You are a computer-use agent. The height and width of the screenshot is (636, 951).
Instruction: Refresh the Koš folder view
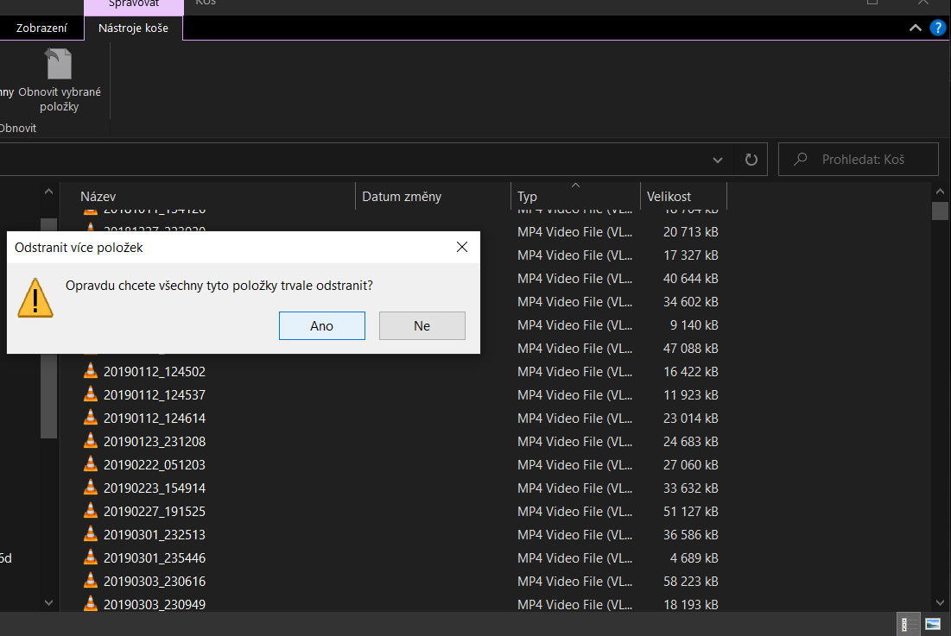(x=751, y=160)
